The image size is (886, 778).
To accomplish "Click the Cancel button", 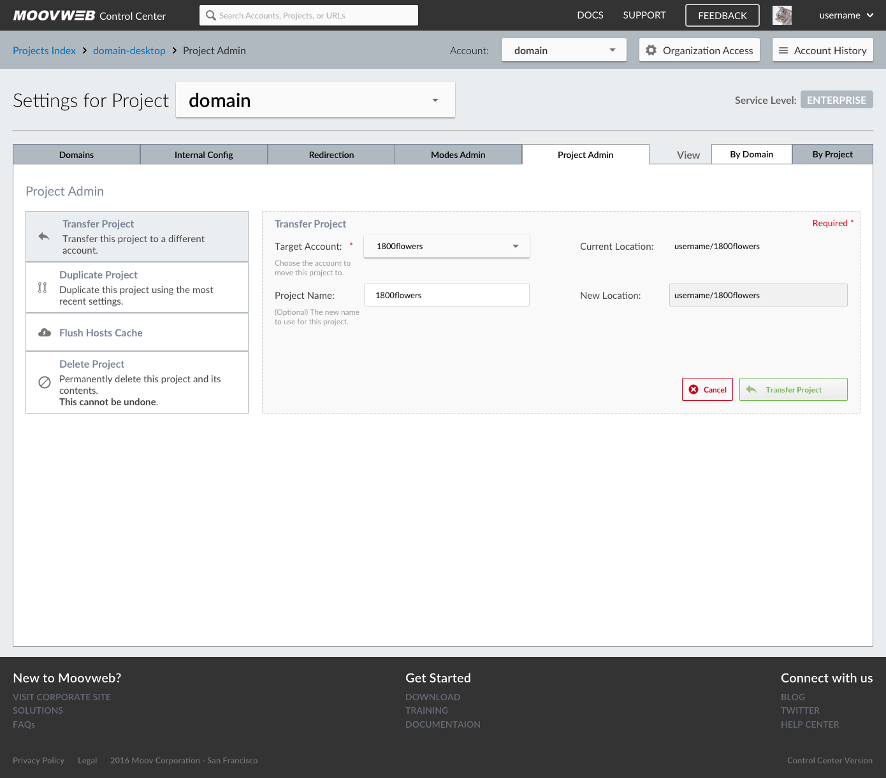I will [x=708, y=389].
